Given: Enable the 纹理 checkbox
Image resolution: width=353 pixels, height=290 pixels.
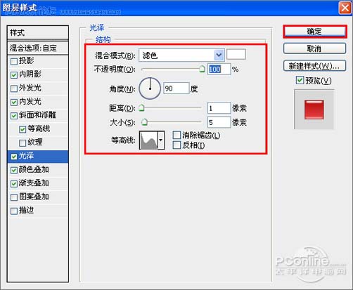Looking at the screenshot, I should [23, 143].
